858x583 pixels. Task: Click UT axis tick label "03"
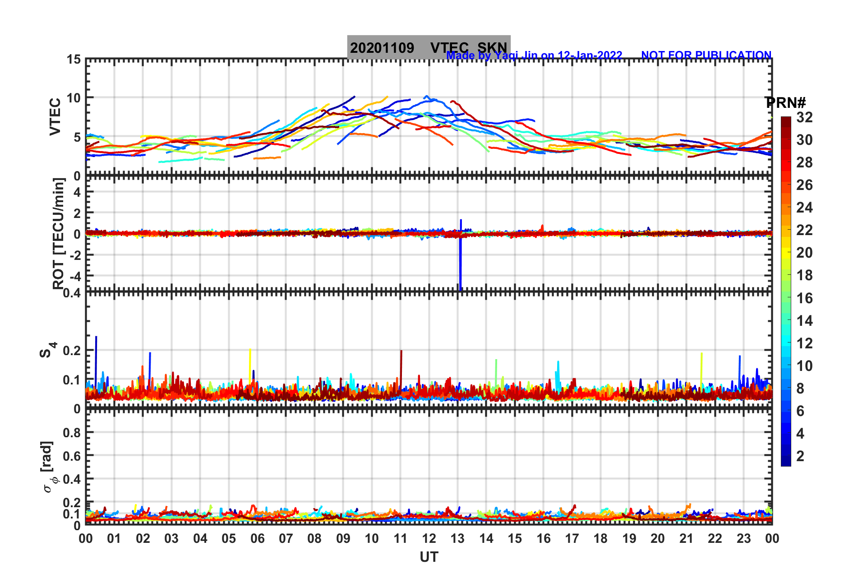(171, 538)
